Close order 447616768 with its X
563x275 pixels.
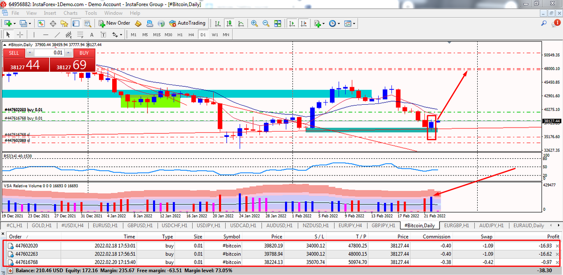(558, 262)
